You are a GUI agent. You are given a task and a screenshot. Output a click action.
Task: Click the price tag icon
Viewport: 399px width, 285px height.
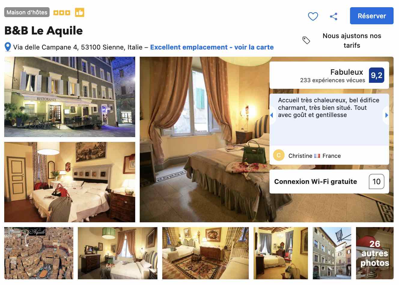(x=306, y=40)
